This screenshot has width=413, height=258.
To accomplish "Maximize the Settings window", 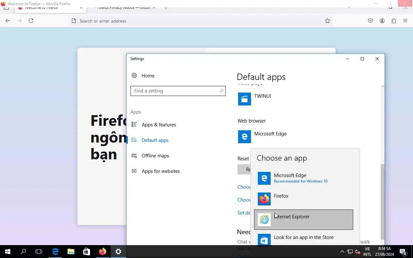I will click(x=362, y=59).
